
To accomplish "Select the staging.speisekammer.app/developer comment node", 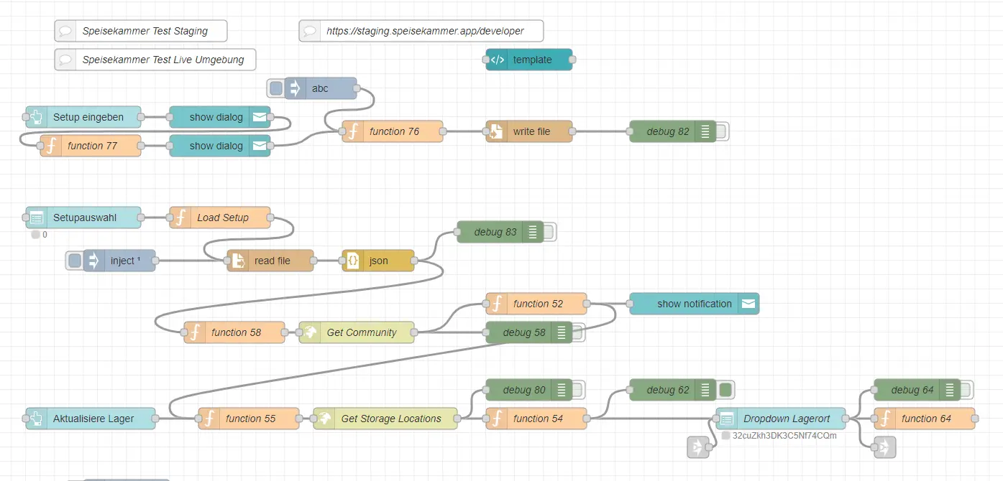I will [421, 31].
